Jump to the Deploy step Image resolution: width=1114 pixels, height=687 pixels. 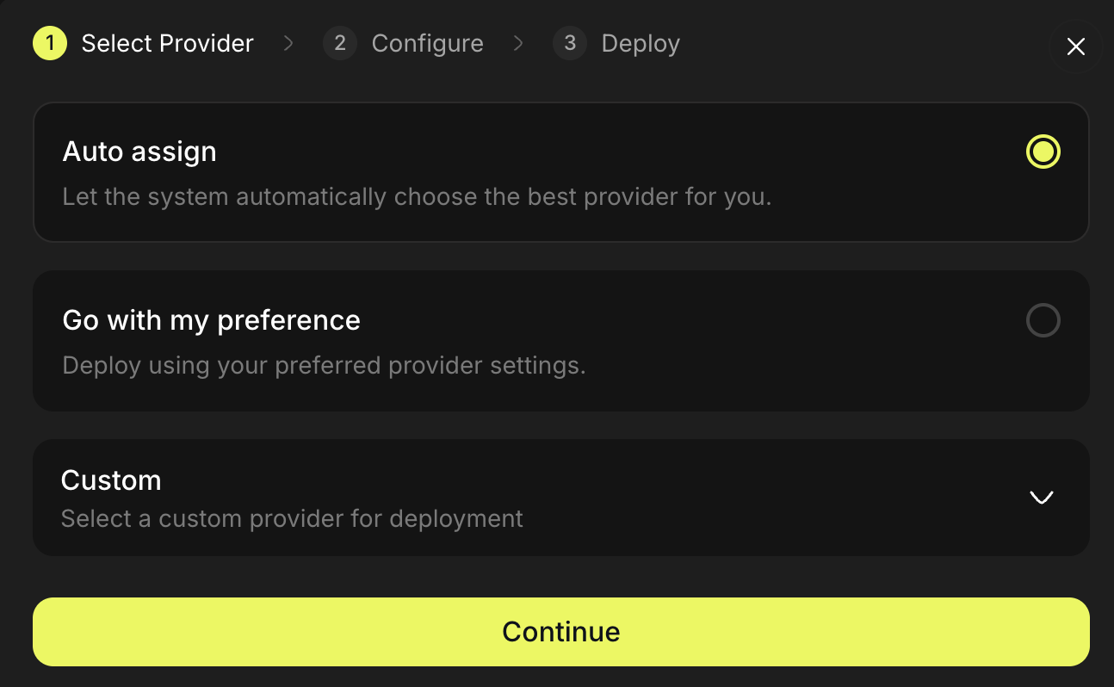click(x=640, y=43)
